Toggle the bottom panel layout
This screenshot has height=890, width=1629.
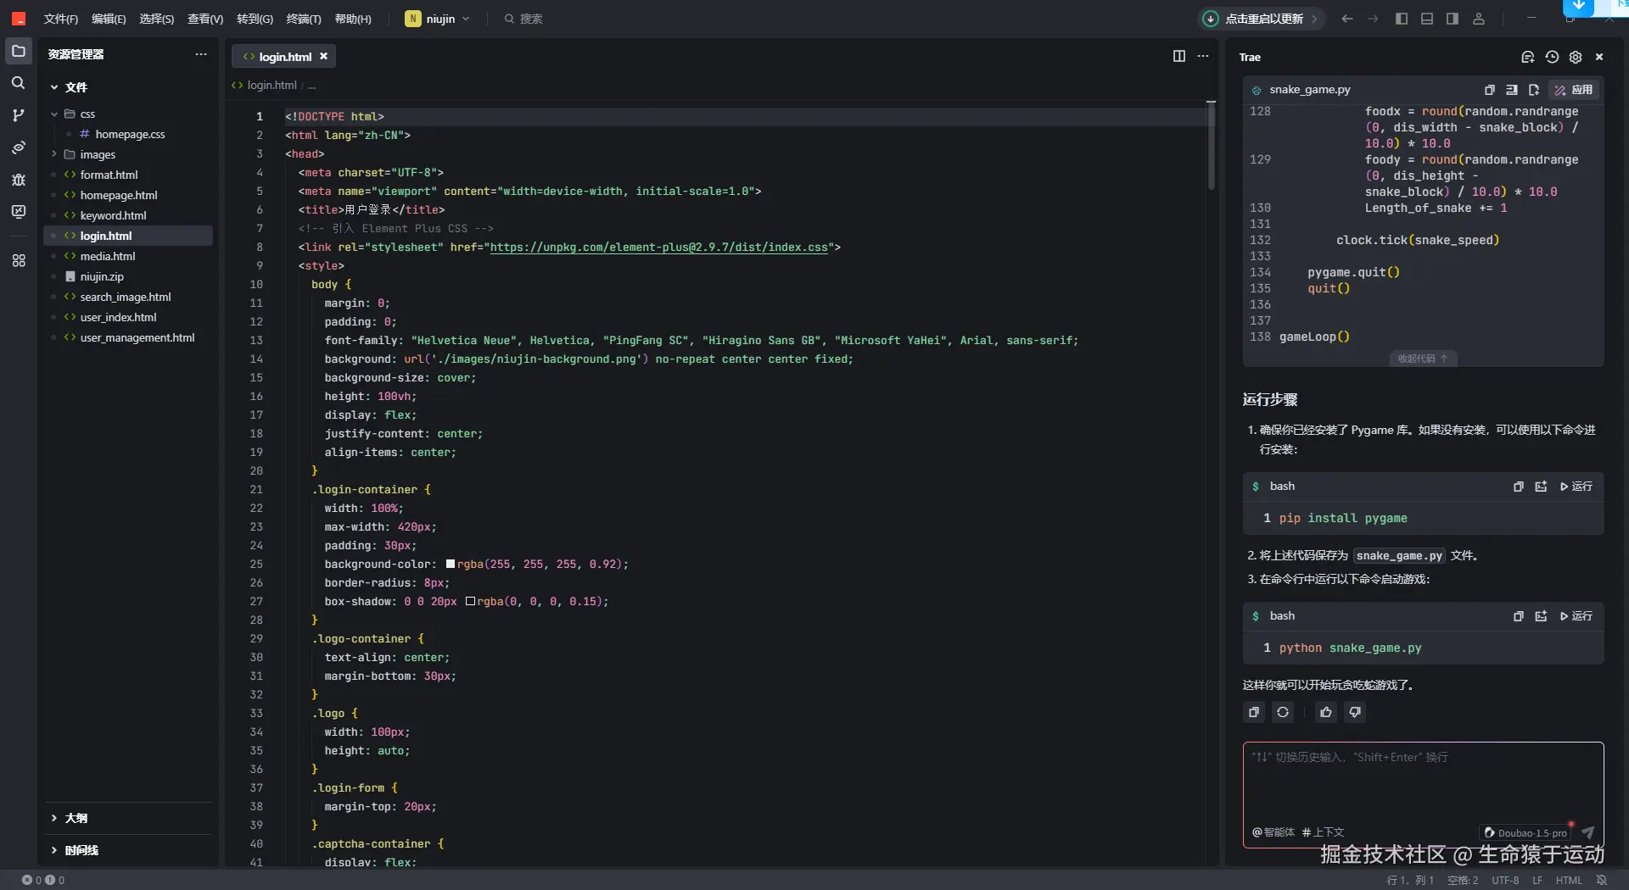point(1427,19)
